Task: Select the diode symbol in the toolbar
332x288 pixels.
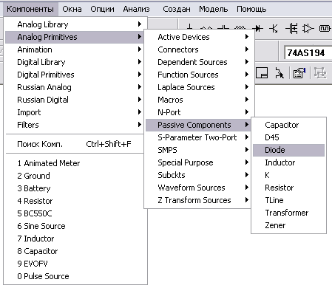Action: 258,29
